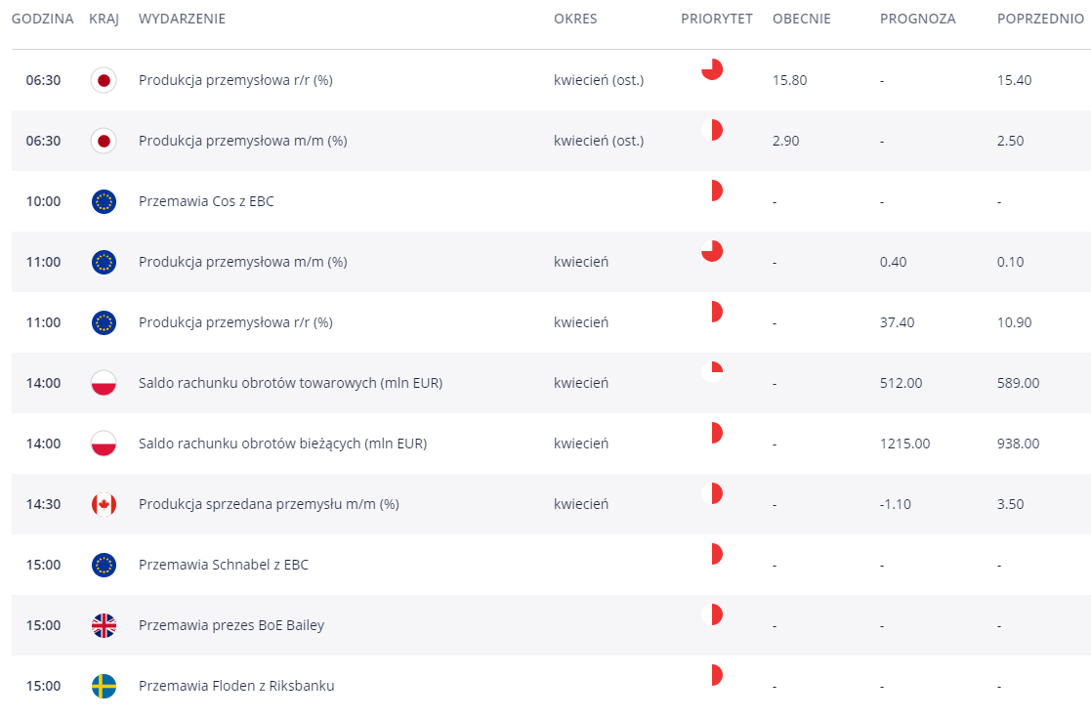Click the Japan flag beside Produkcja przemysłowa r/r
1091x719 pixels.
104,80
